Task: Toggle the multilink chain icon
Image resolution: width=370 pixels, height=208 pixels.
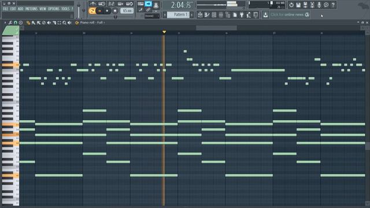Action: (x=148, y=10)
